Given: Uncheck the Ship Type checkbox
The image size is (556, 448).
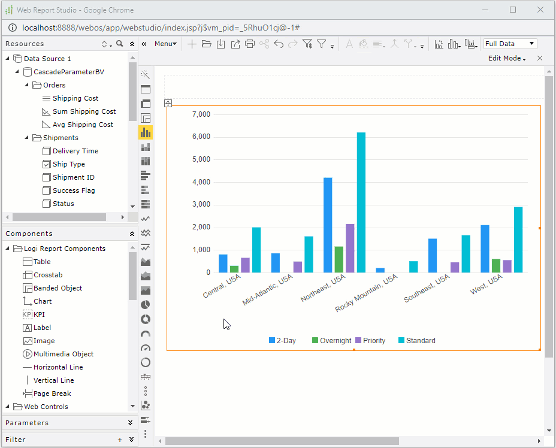Looking at the screenshot, I should tap(46, 164).
